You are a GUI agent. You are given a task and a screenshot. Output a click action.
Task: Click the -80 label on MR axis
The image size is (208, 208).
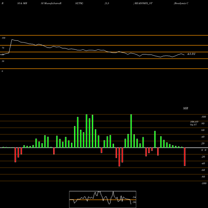tap(203, 177)
